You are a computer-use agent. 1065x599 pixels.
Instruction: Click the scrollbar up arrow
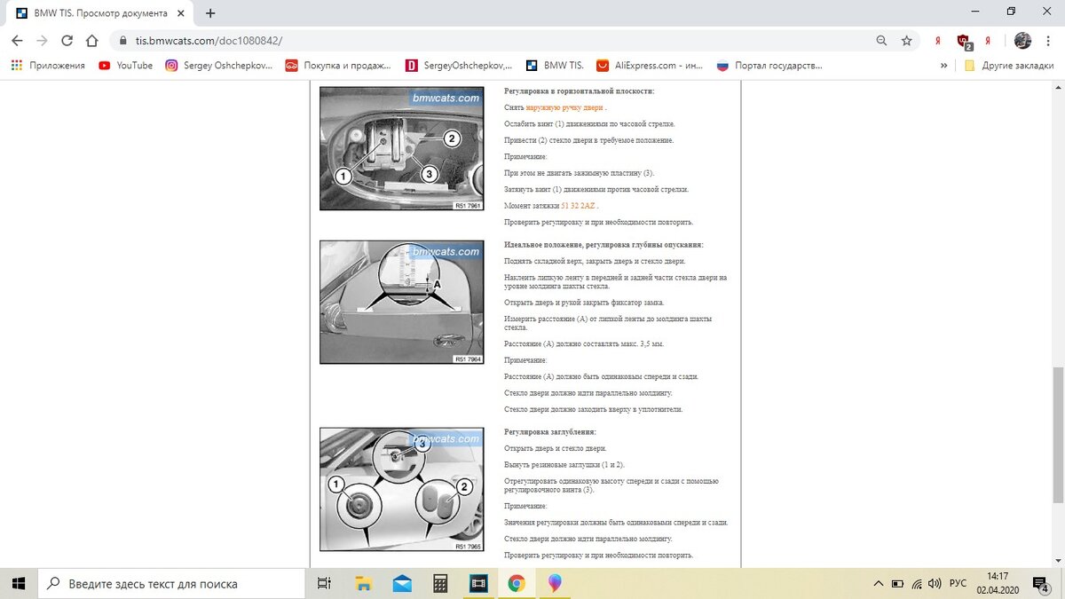[x=1058, y=87]
